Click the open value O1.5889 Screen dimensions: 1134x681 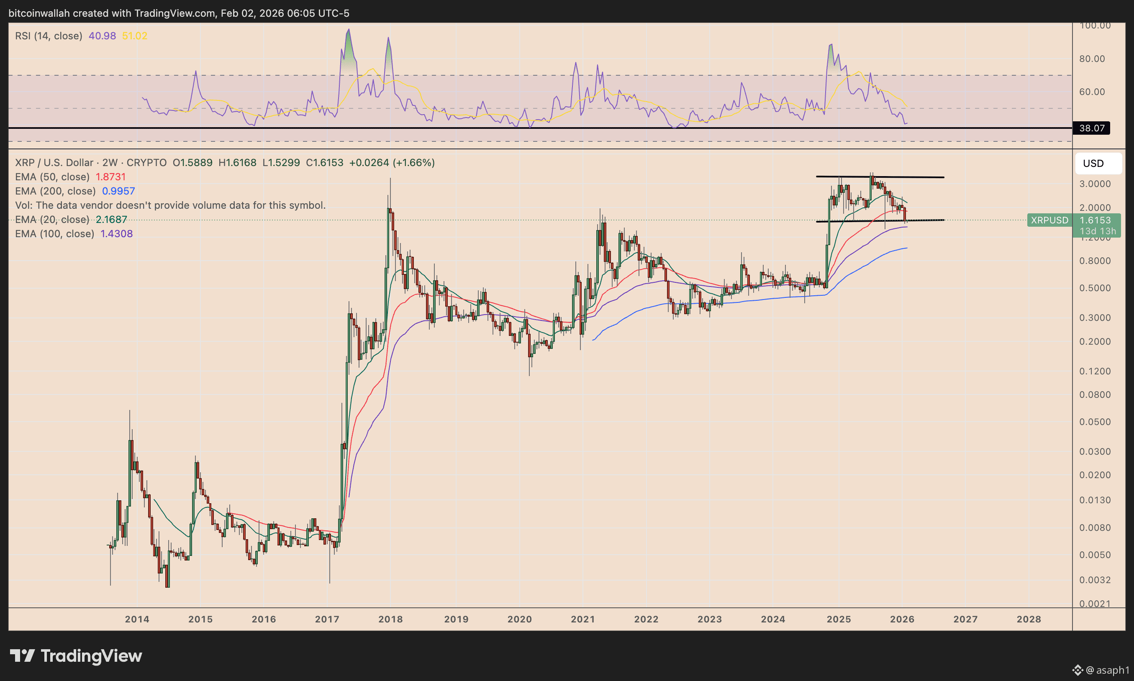[192, 162]
